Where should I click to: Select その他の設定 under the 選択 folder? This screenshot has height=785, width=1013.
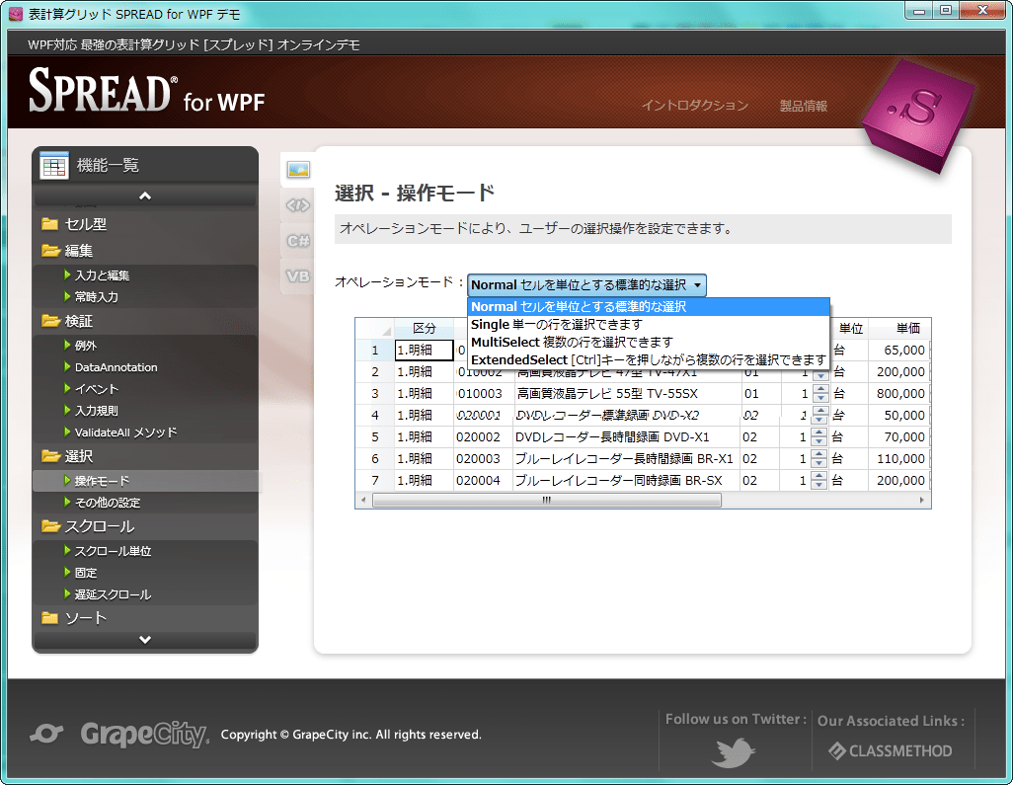pos(111,503)
